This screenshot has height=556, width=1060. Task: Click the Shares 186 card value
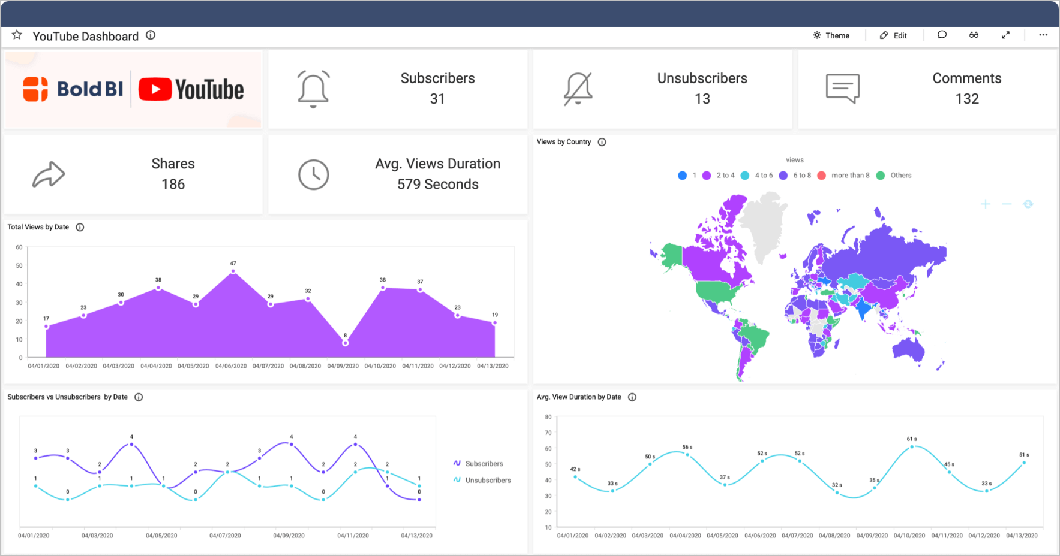click(x=173, y=185)
